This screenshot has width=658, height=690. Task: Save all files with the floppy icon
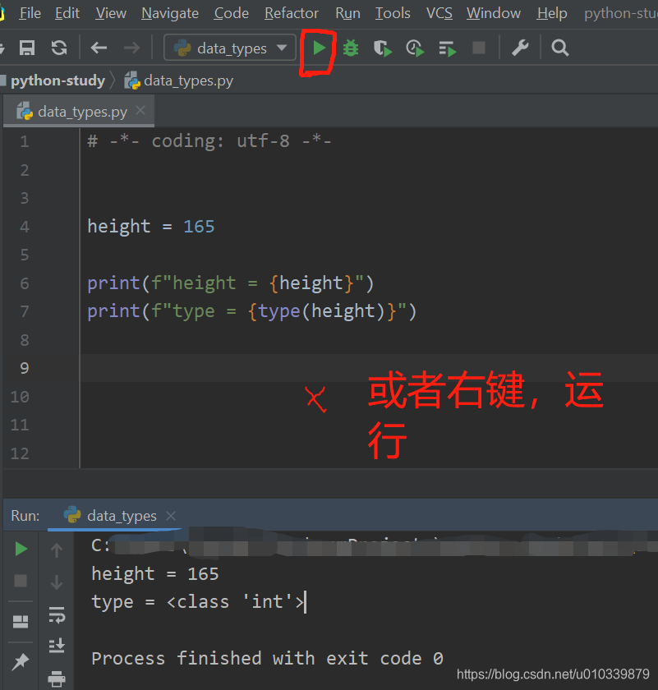28,48
